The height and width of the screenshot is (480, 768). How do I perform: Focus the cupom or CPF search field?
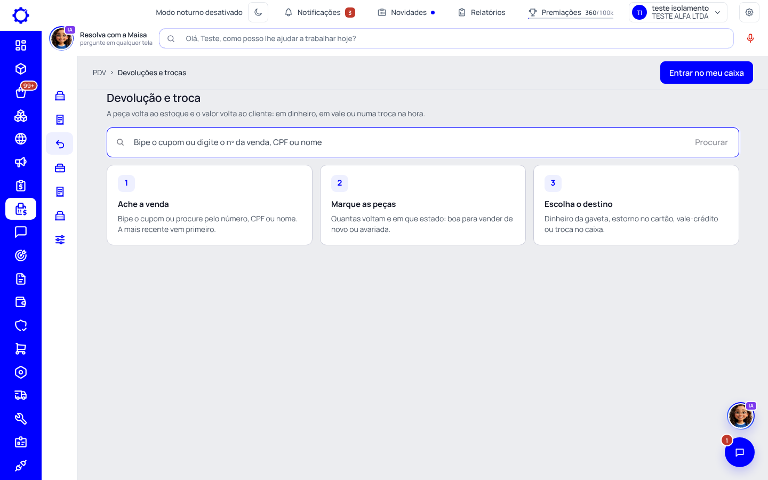pyautogui.click(x=422, y=142)
